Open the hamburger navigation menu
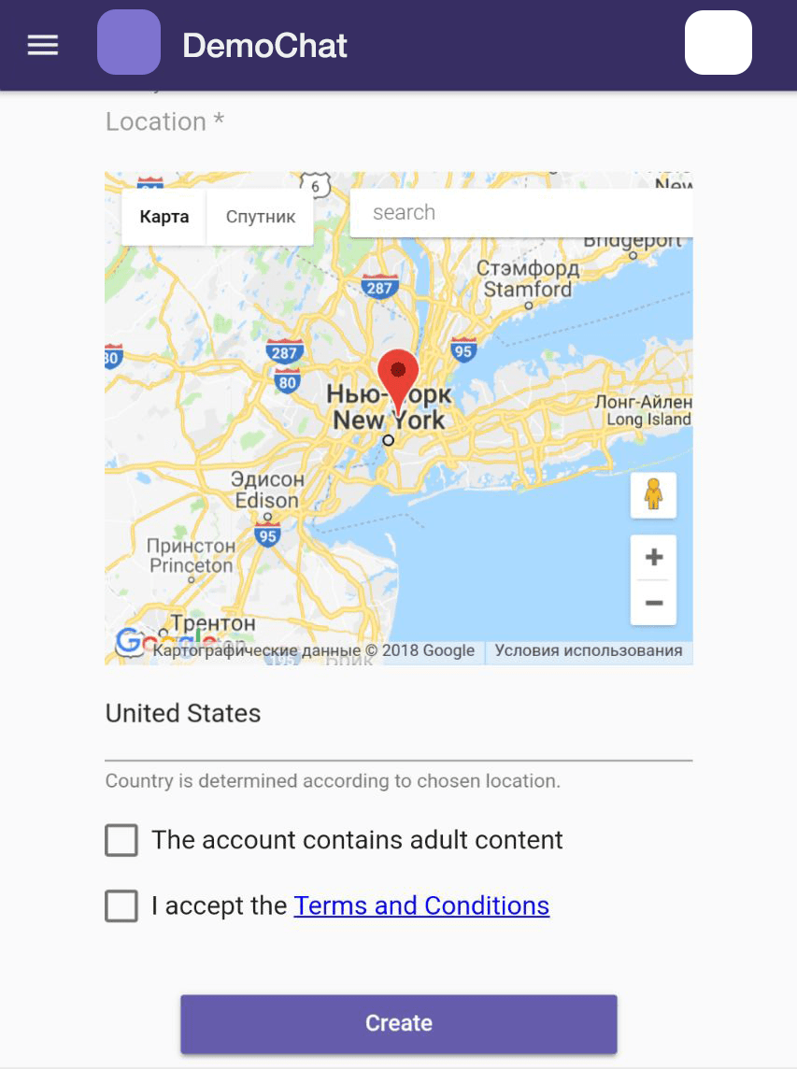The width and height of the screenshot is (797, 1069). [x=42, y=45]
